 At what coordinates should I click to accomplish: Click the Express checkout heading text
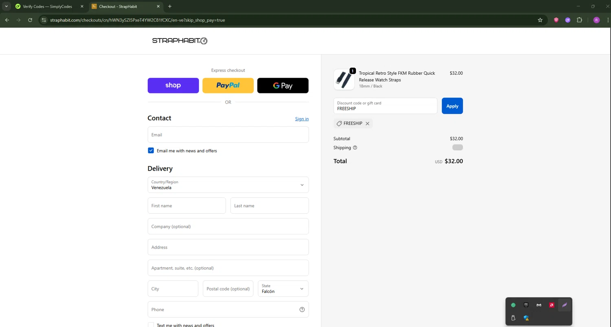click(228, 70)
